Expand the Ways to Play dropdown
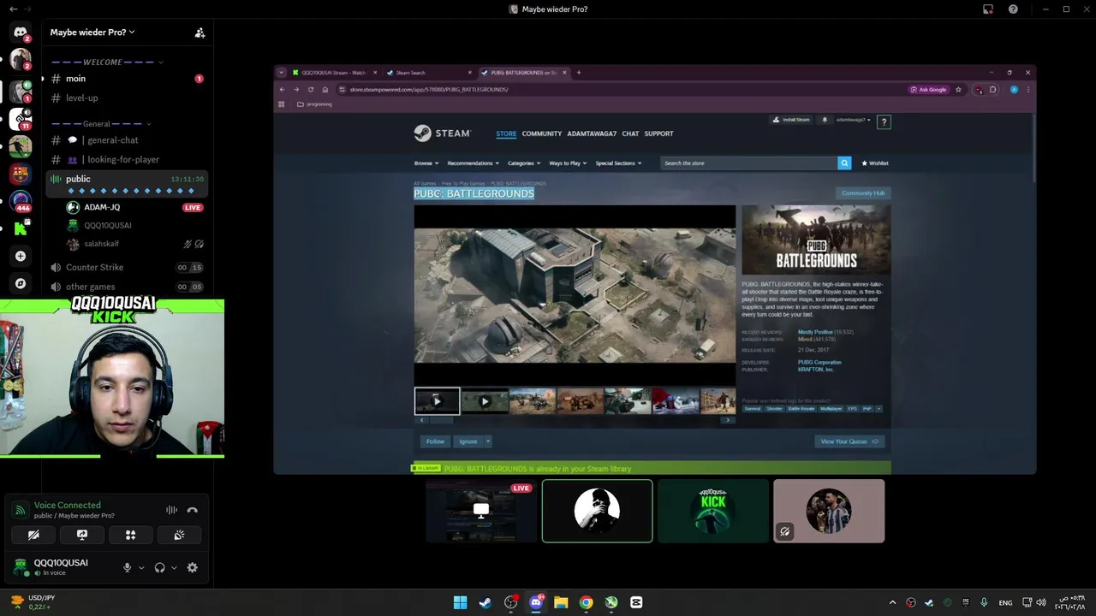Viewport: 1096px width, 616px height. tap(569, 163)
